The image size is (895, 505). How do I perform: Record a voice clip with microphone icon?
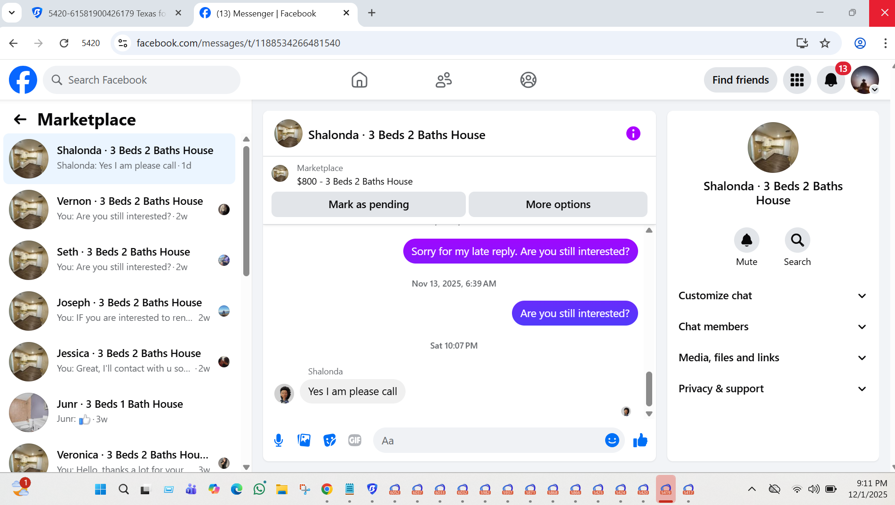click(x=279, y=441)
